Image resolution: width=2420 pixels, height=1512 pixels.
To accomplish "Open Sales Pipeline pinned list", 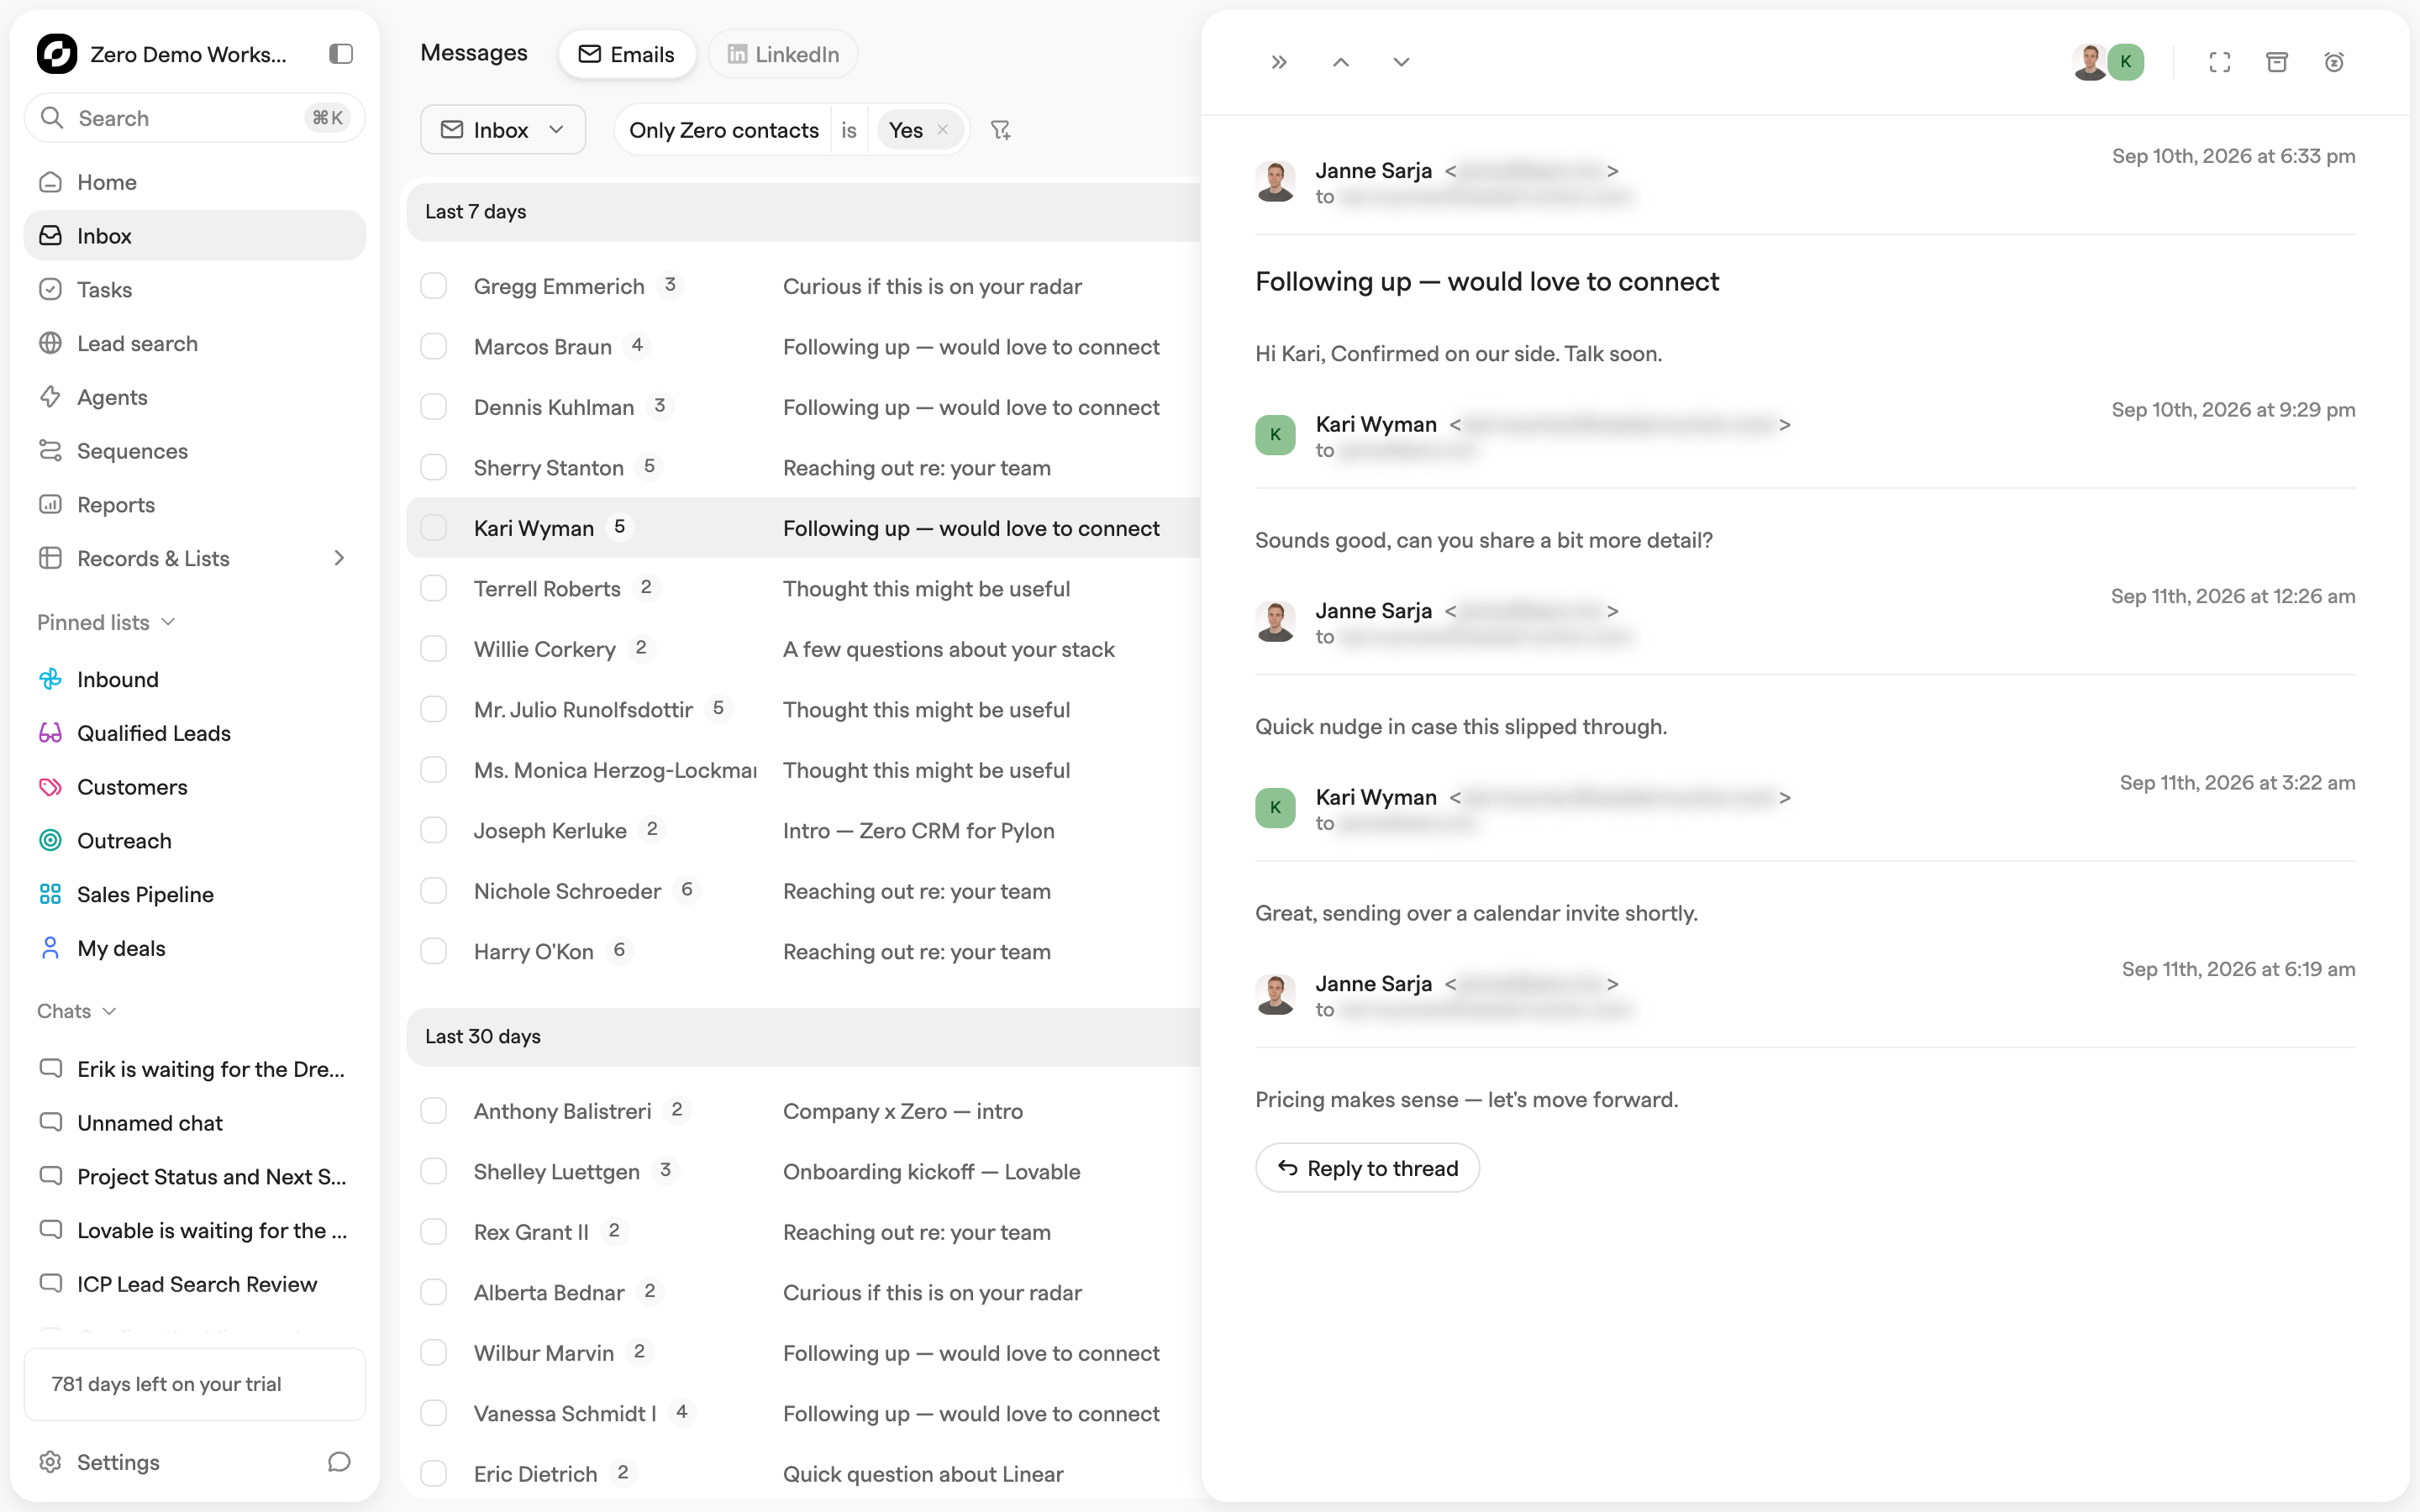I will (x=195, y=894).
